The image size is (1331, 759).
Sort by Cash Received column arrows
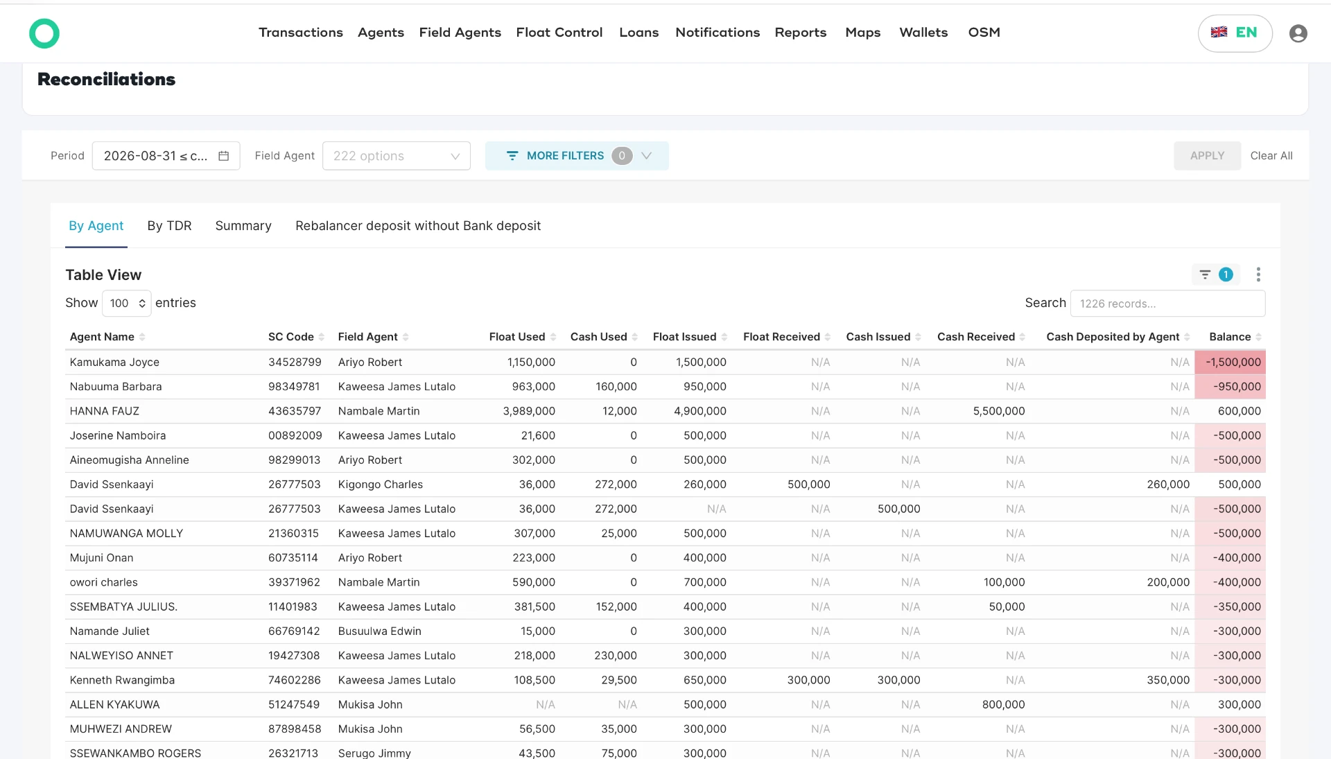(1023, 337)
